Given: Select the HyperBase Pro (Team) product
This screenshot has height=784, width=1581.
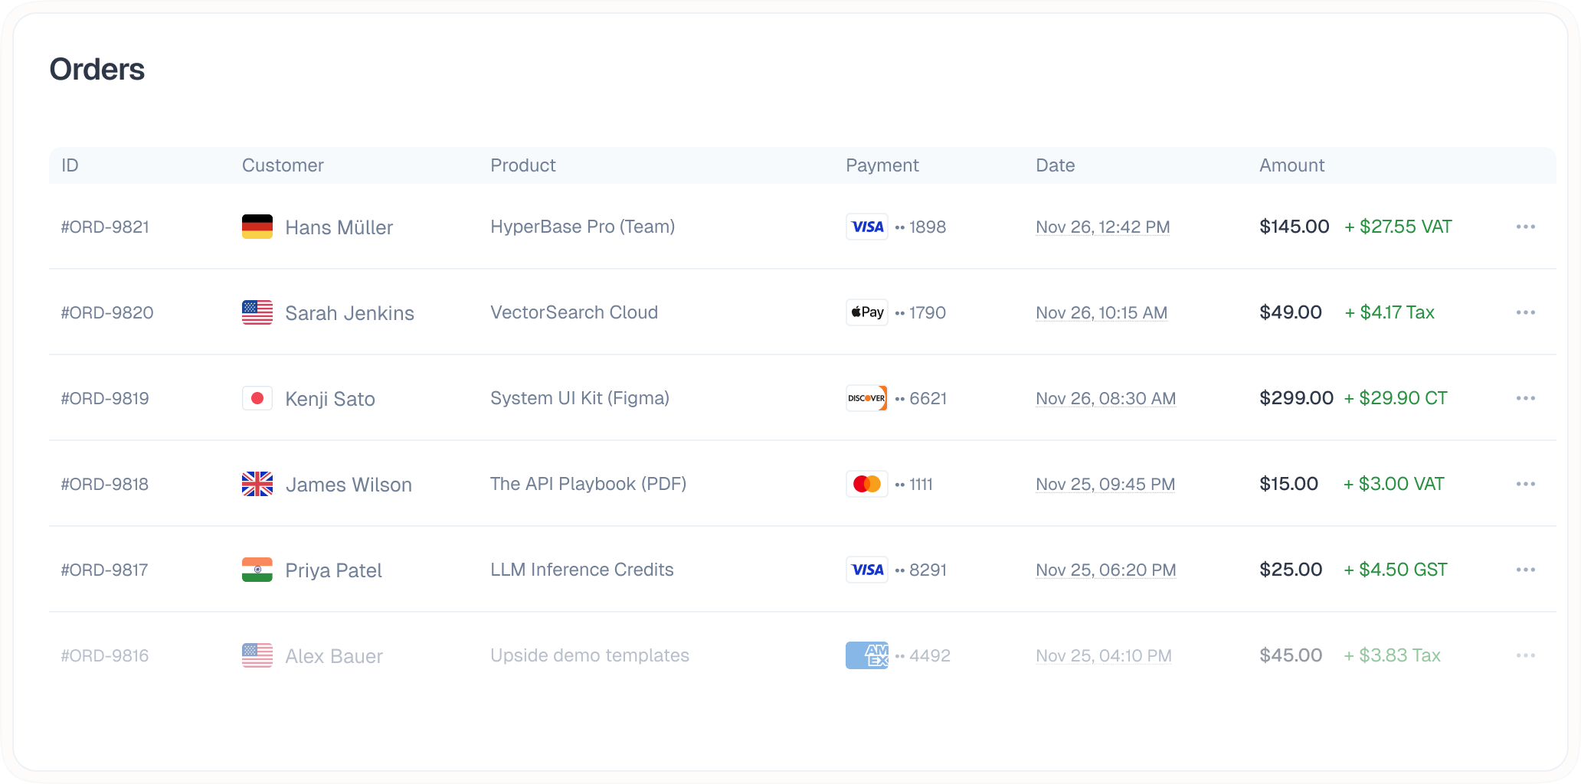Looking at the screenshot, I should click(x=582, y=227).
